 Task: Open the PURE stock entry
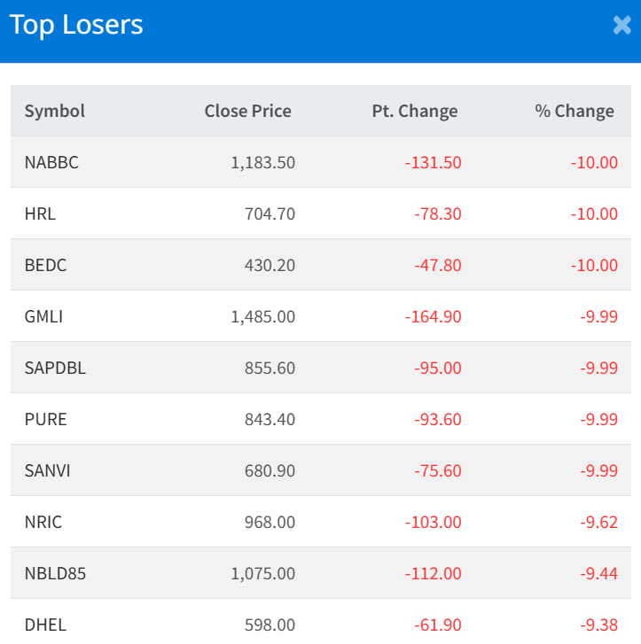(45, 419)
